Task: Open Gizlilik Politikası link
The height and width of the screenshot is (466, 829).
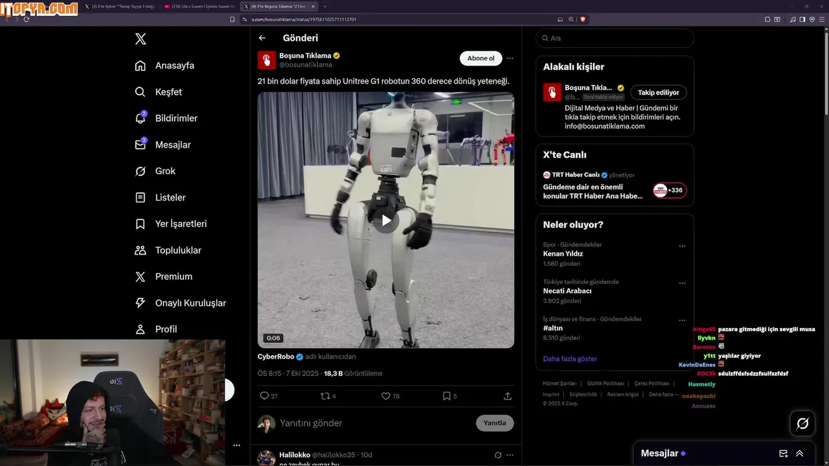Action: [606, 384]
